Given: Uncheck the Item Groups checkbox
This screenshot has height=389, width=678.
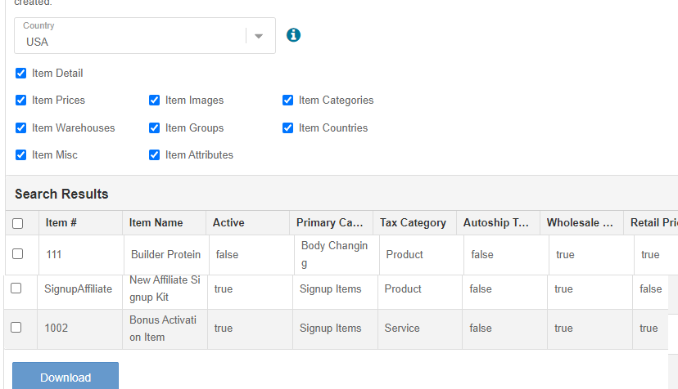Looking at the screenshot, I should (155, 128).
